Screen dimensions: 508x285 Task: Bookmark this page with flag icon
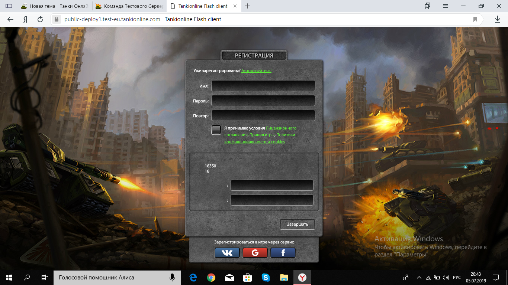pyautogui.click(x=475, y=19)
